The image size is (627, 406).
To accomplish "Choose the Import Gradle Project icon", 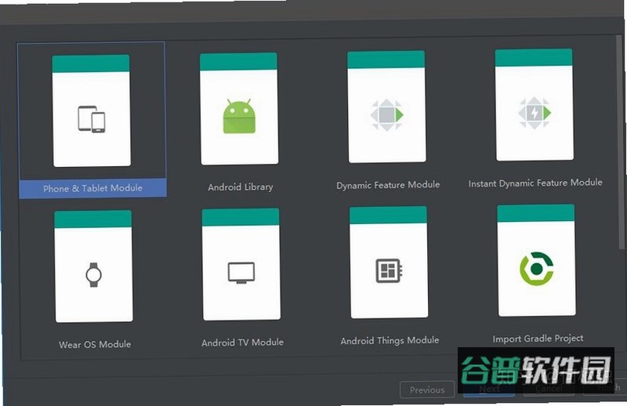I will (x=537, y=269).
